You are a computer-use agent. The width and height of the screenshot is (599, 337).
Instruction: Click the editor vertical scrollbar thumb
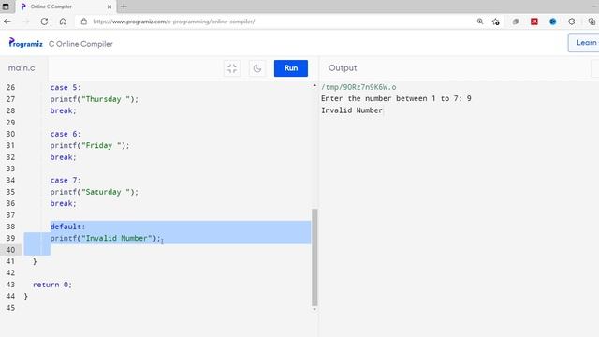click(314, 257)
